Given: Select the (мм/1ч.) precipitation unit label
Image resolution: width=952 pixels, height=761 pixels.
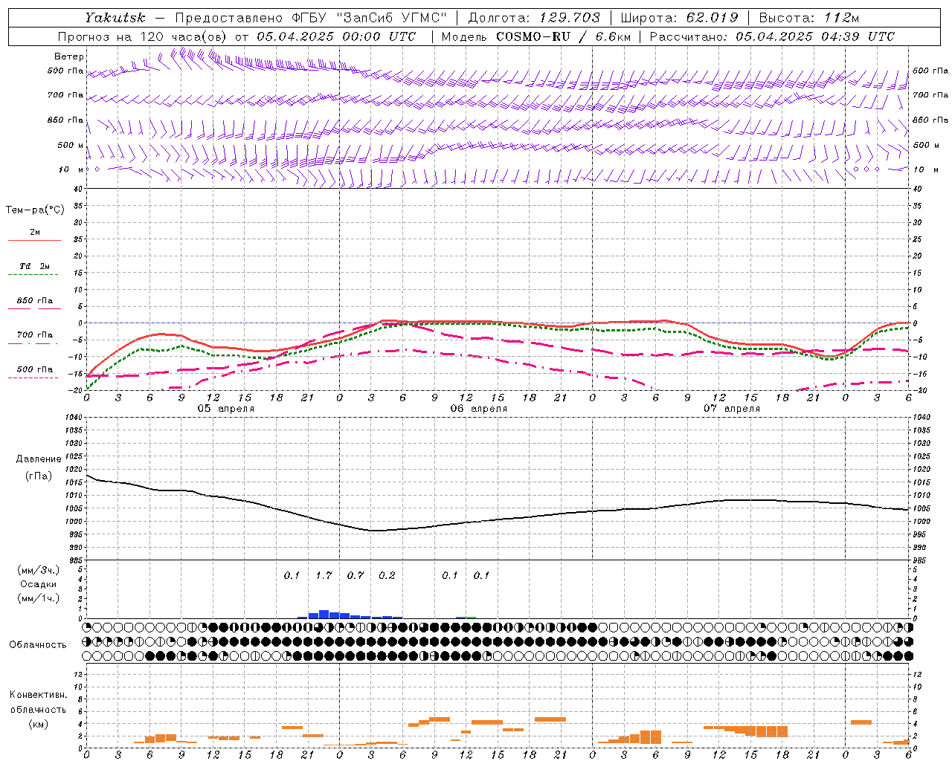Looking at the screenshot, I should (39, 598).
